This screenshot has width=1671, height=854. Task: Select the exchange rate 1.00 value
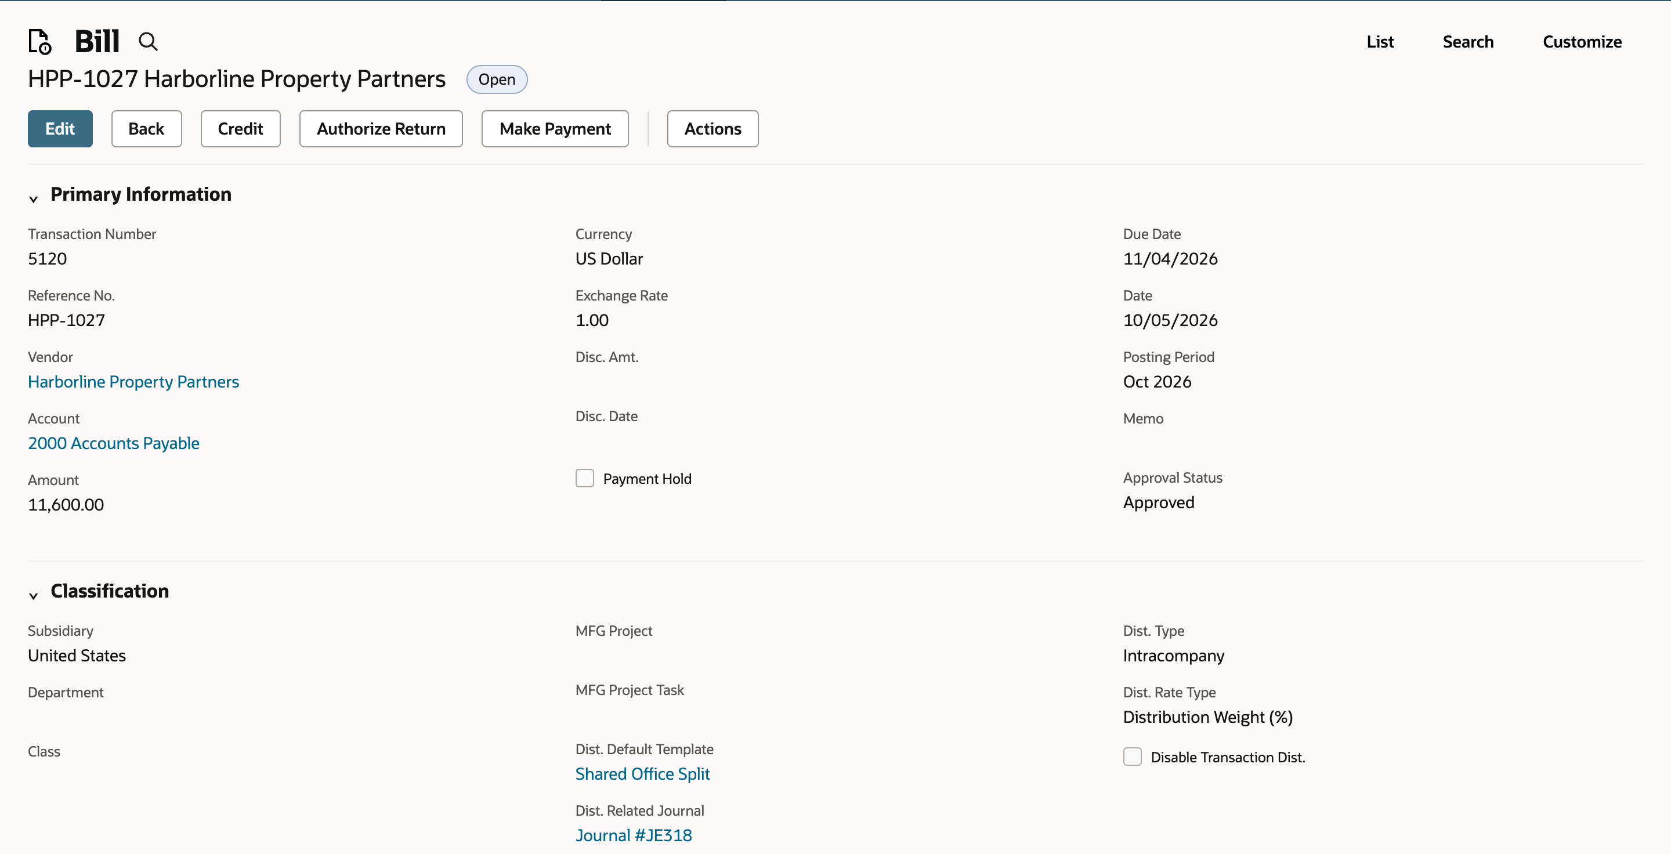(592, 320)
